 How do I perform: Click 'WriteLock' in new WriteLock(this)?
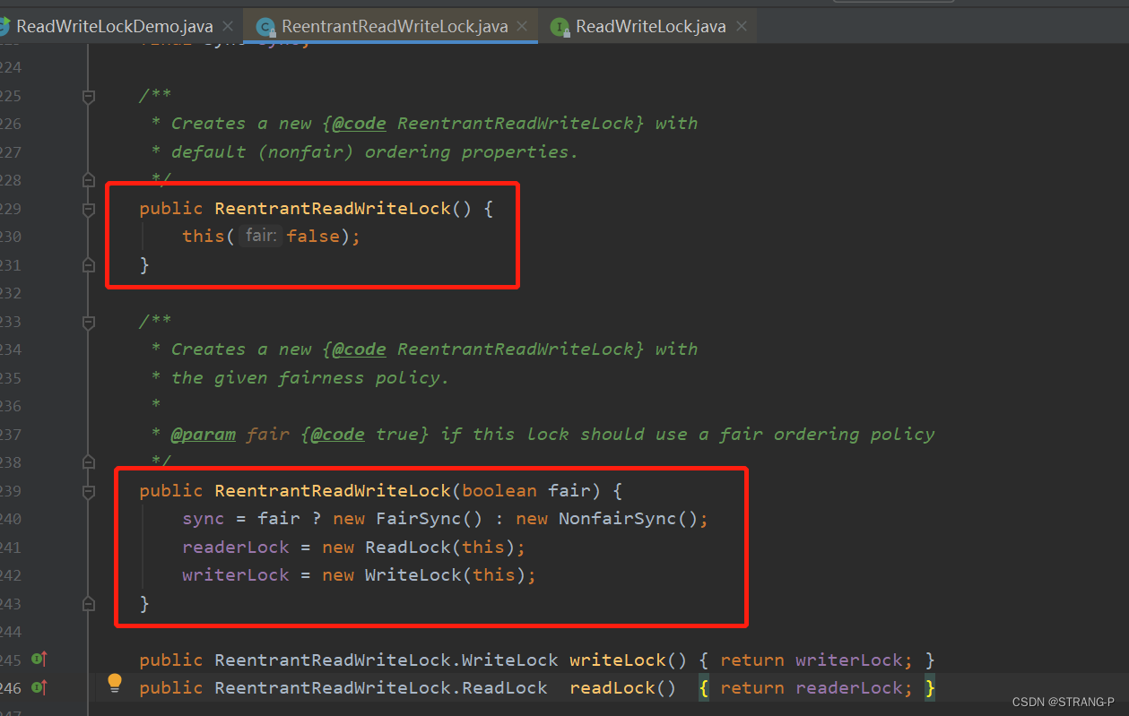(x=413, y=575)
